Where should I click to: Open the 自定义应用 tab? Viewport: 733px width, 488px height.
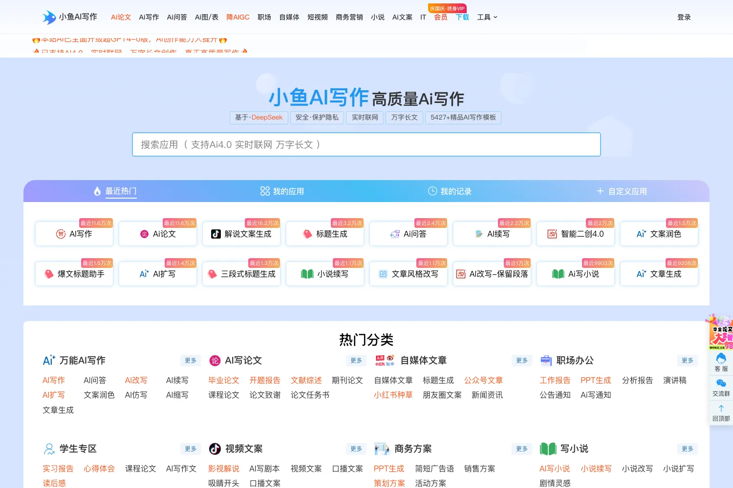tap(622, 191)
